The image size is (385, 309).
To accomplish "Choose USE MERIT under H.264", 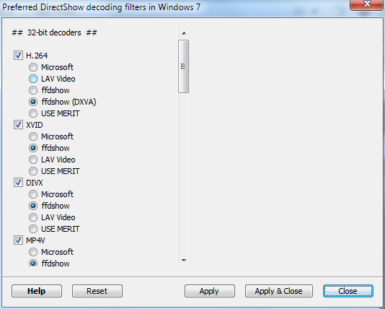I will tap(33, 113).
